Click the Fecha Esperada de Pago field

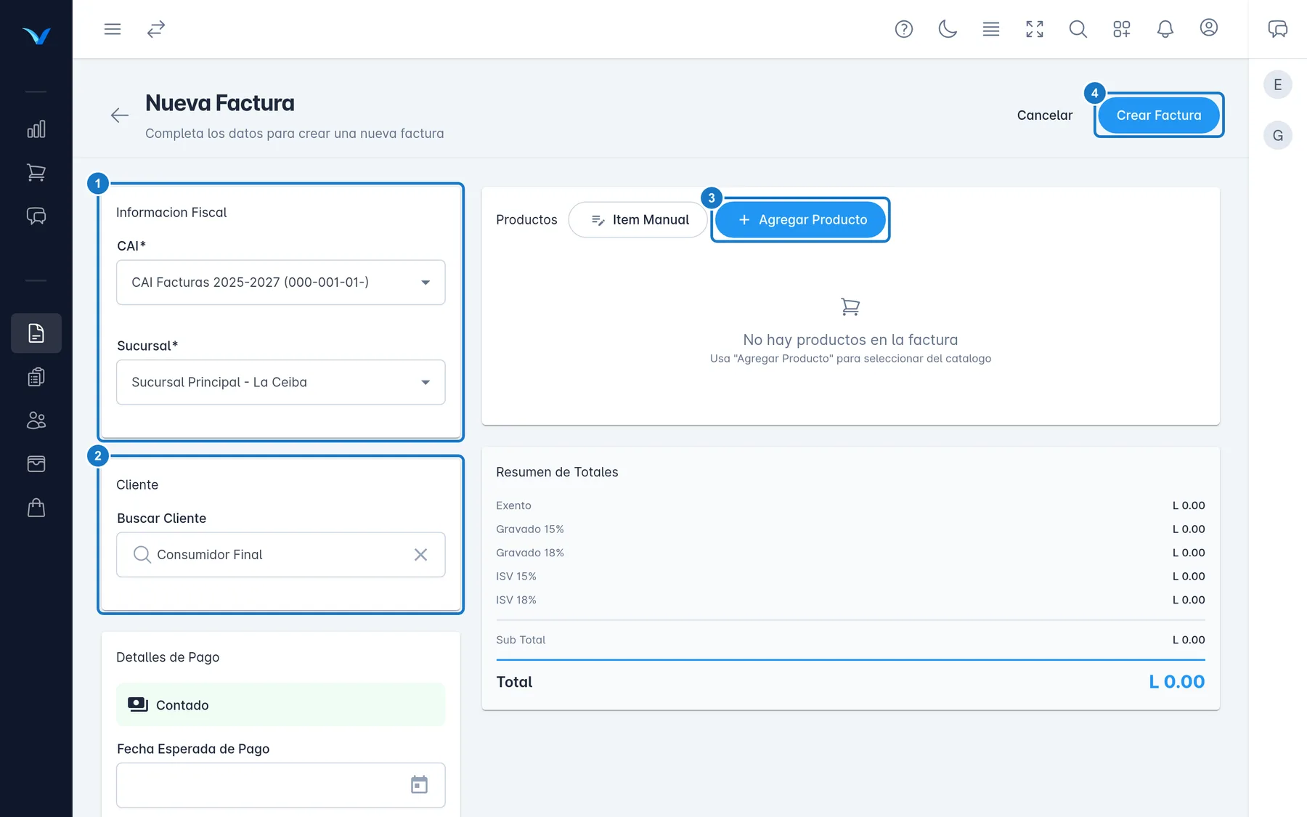(x=281, y=785)
